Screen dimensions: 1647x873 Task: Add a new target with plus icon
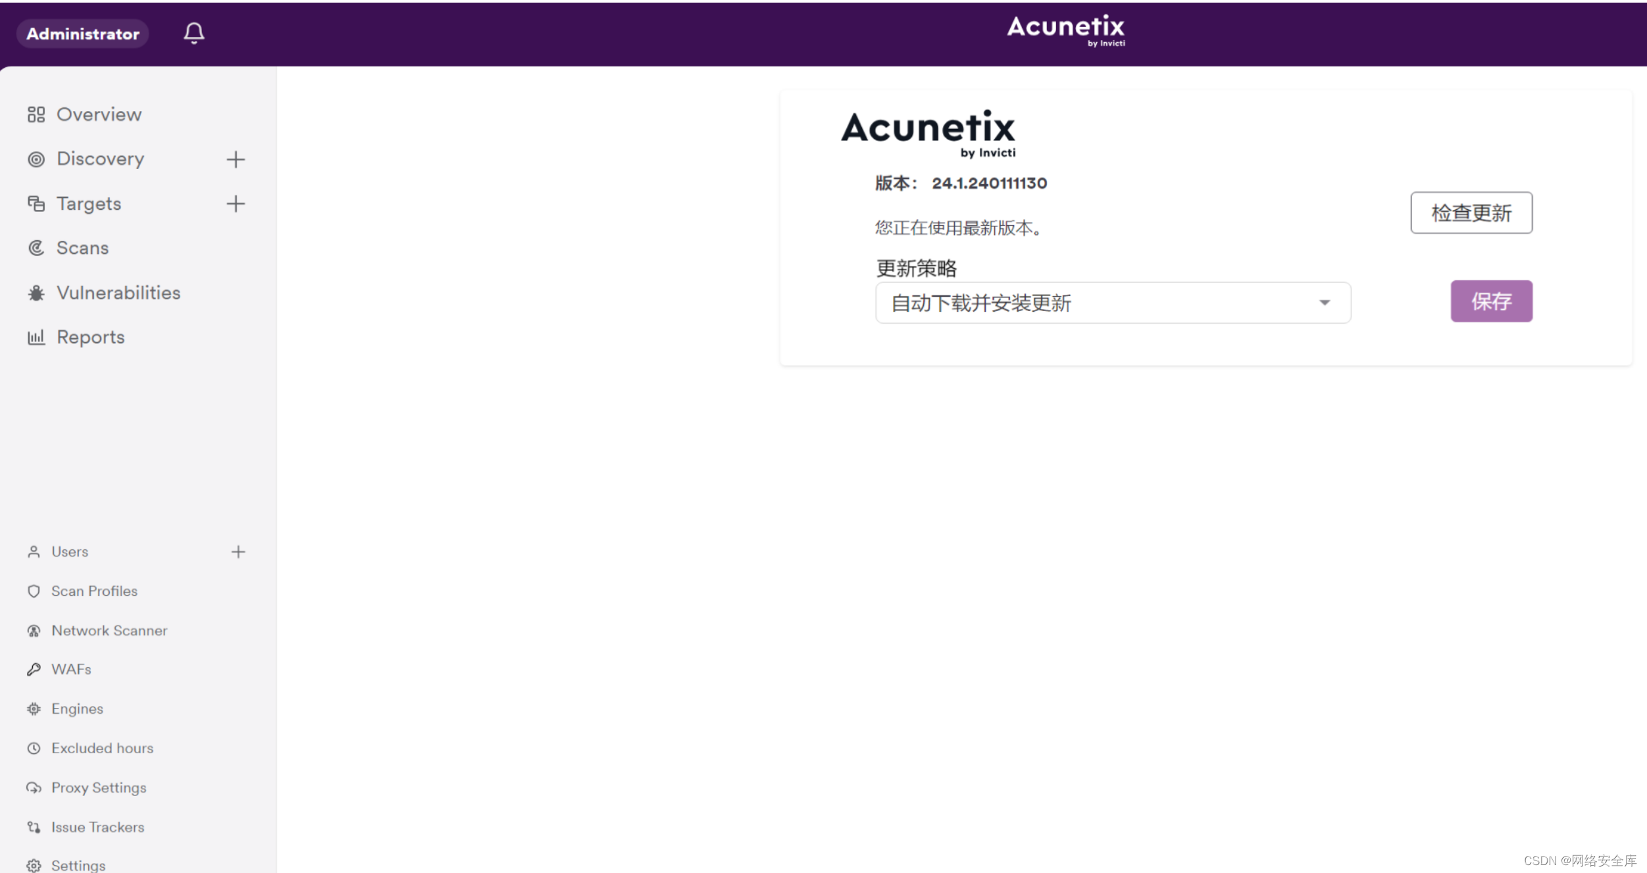tap(236, 204)
